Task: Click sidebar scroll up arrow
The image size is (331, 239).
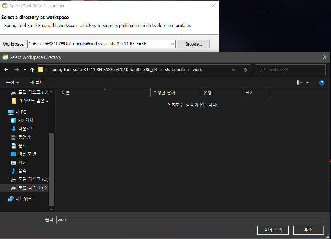Action: (x=51, y=91)
